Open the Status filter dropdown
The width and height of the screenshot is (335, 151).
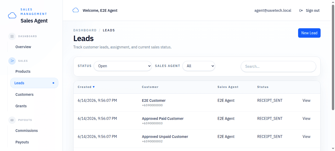coord(123,66)
